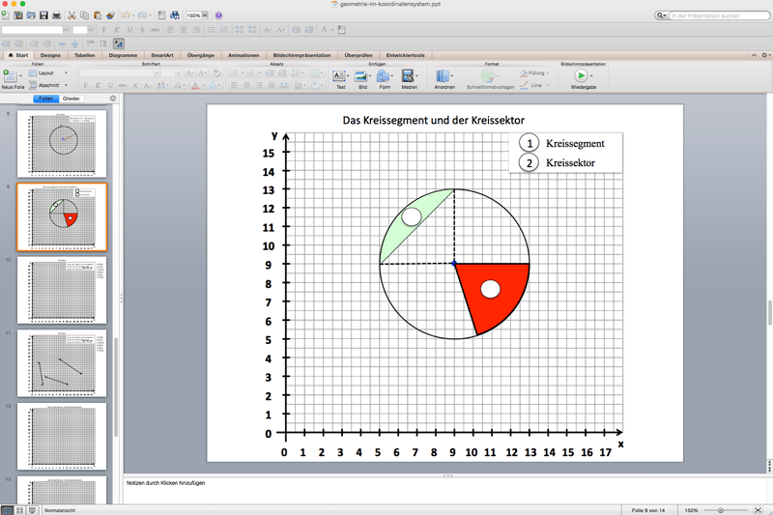The width and height of the screenshot is (773, 515).
Task: Open the Diagramme ribbon tab
Action: click(x=123, y=55)
